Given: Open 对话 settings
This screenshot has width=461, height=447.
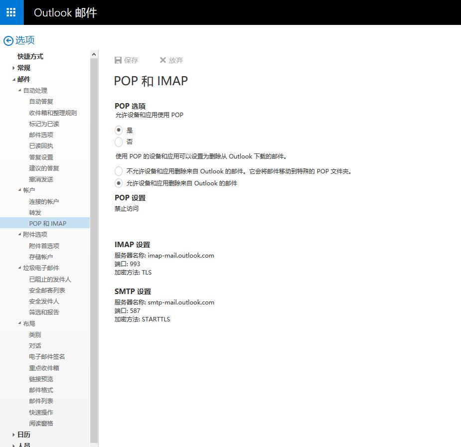Looking at the screenshot, I should point(35,346).
